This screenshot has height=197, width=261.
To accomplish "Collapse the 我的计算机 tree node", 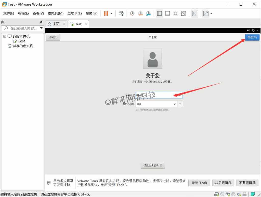I will pos(5,36).
